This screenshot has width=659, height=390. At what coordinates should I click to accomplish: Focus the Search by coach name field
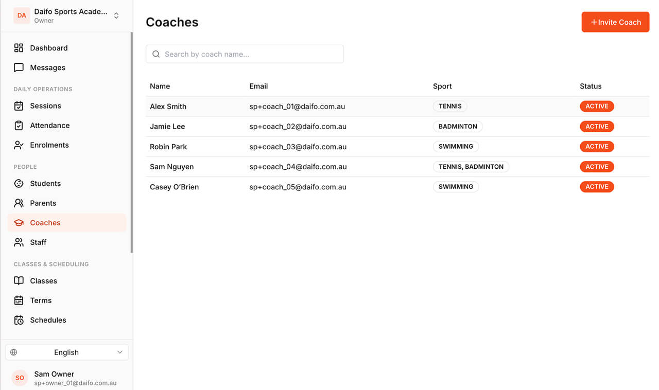pos(245,54)
